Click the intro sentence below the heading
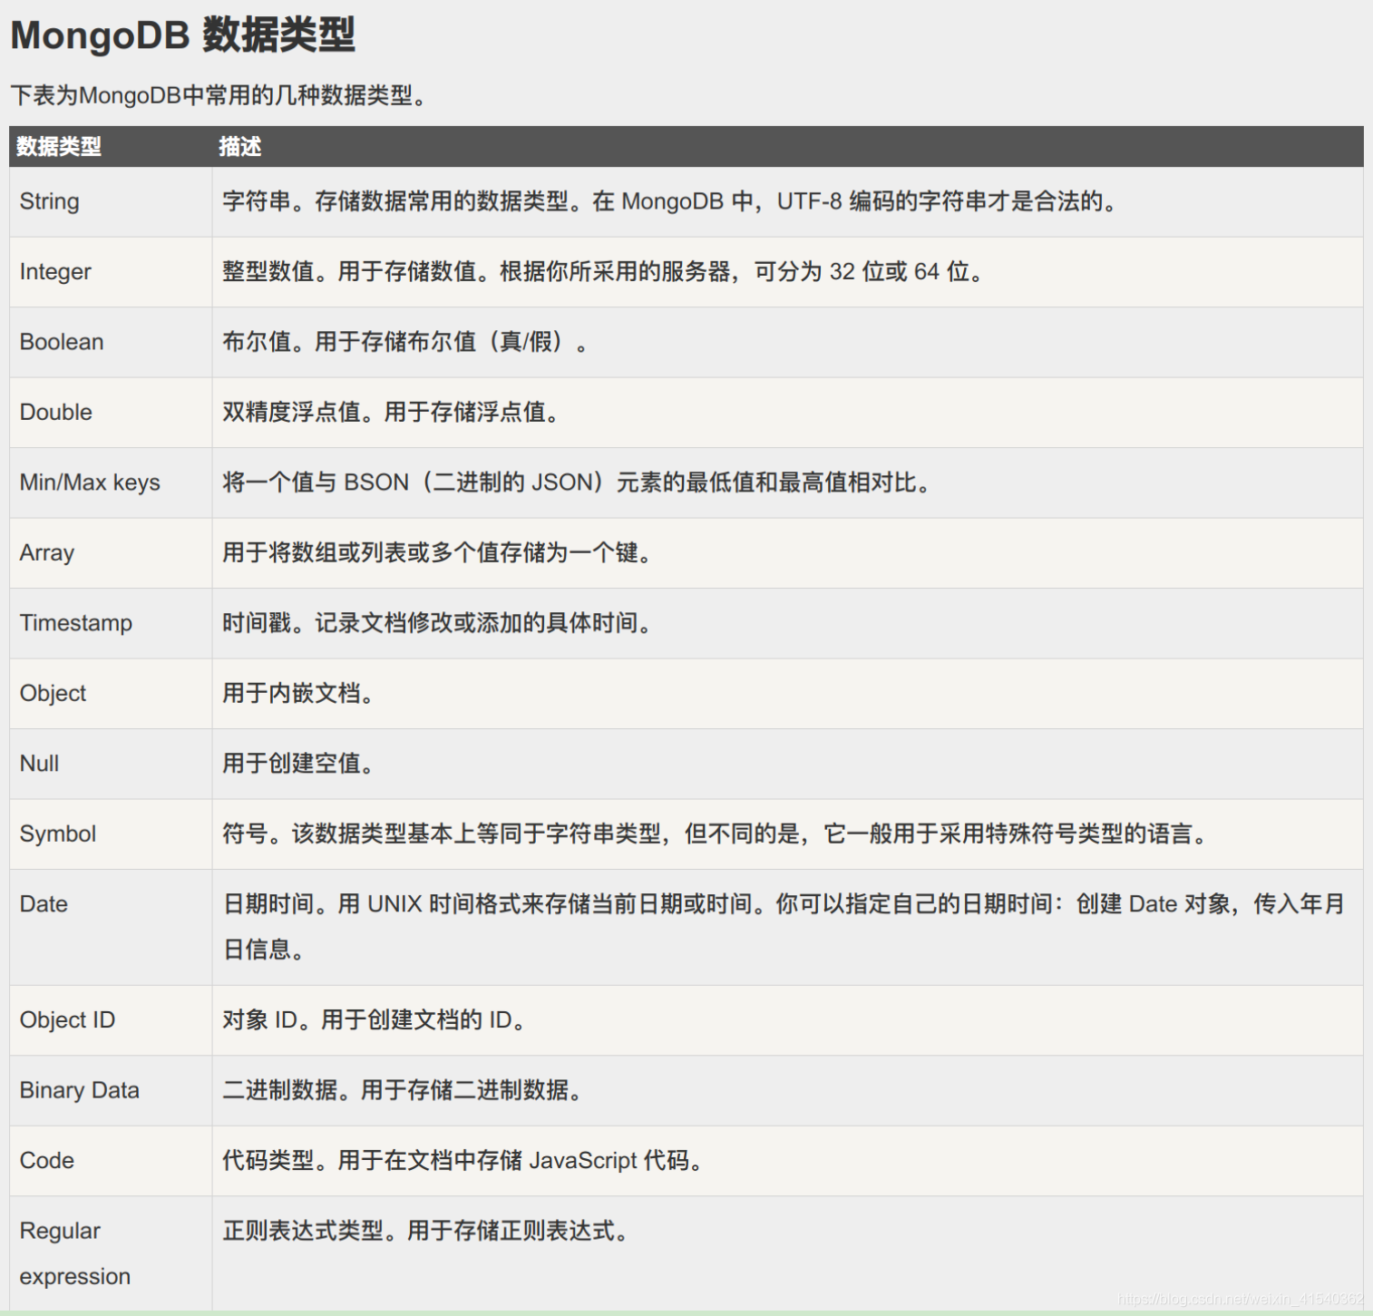Viewport: 1373px width, 1316px height. (219, 95)
